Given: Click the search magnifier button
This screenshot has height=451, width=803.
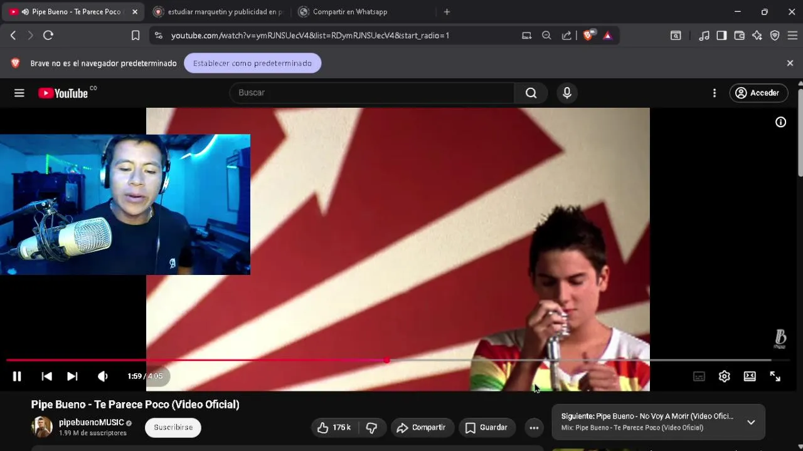Looking at the screenshot, I should click(531, 93).
